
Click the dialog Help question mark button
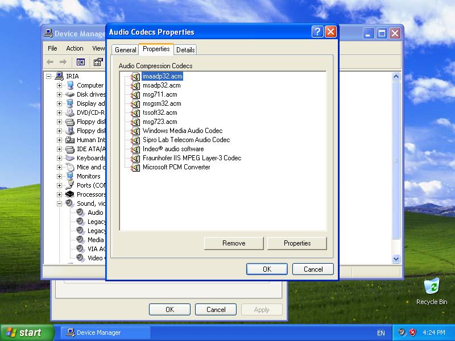(x=317, y=32)
